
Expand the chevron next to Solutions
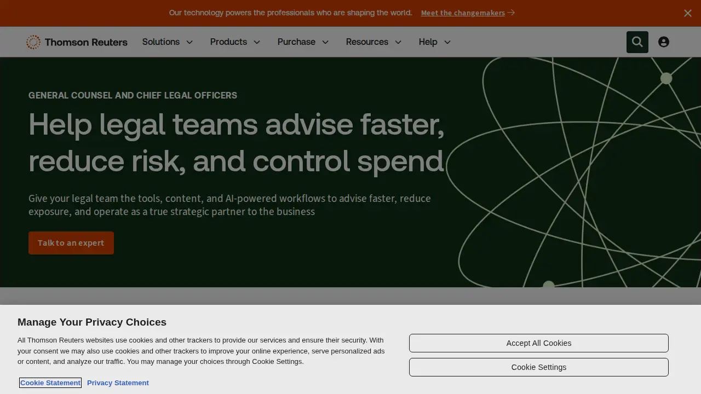pos(189,42)
